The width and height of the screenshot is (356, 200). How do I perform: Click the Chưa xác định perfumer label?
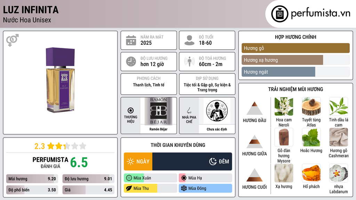(x=217, y=129)
